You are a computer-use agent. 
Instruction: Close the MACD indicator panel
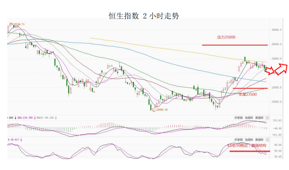267,118
